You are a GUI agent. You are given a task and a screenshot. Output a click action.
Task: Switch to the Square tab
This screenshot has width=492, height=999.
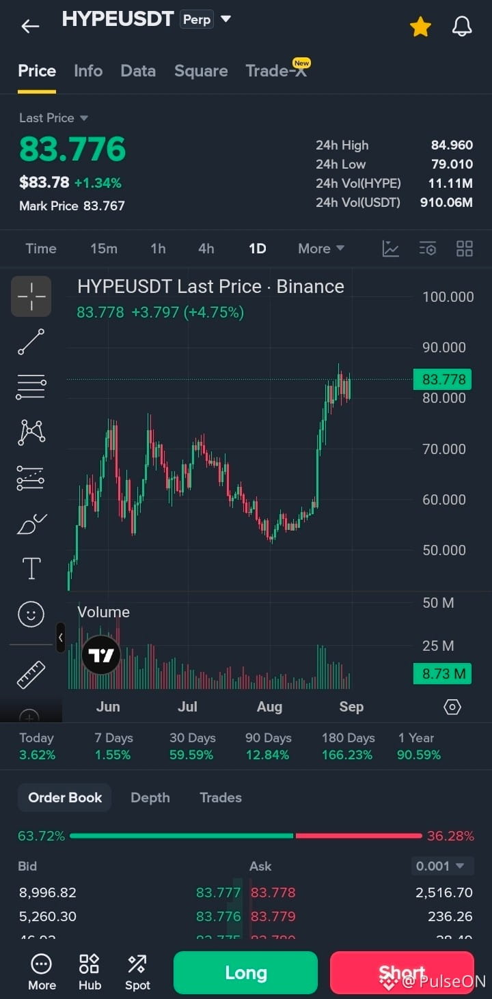tap(201, 71)
